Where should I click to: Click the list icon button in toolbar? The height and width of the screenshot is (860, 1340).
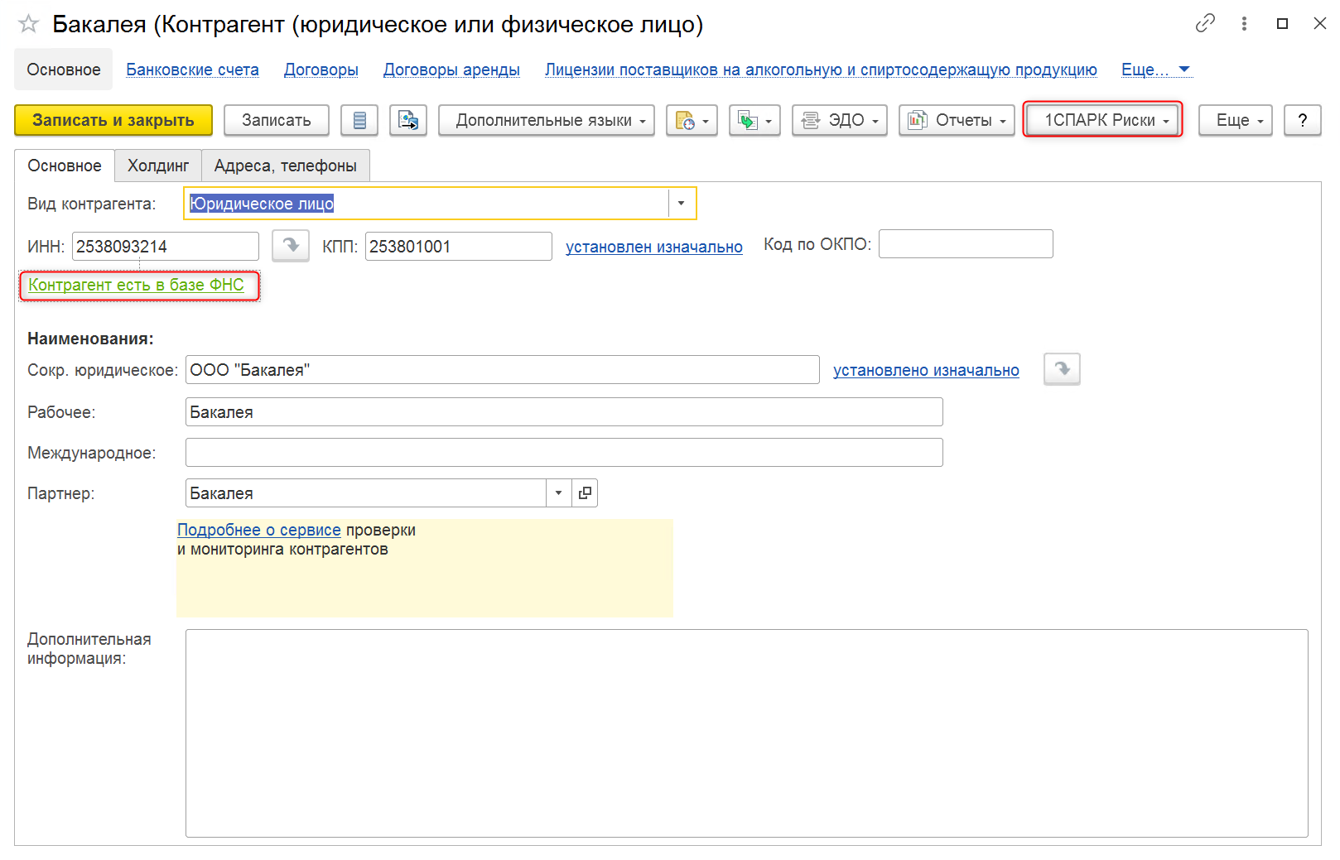pos(359,121)
